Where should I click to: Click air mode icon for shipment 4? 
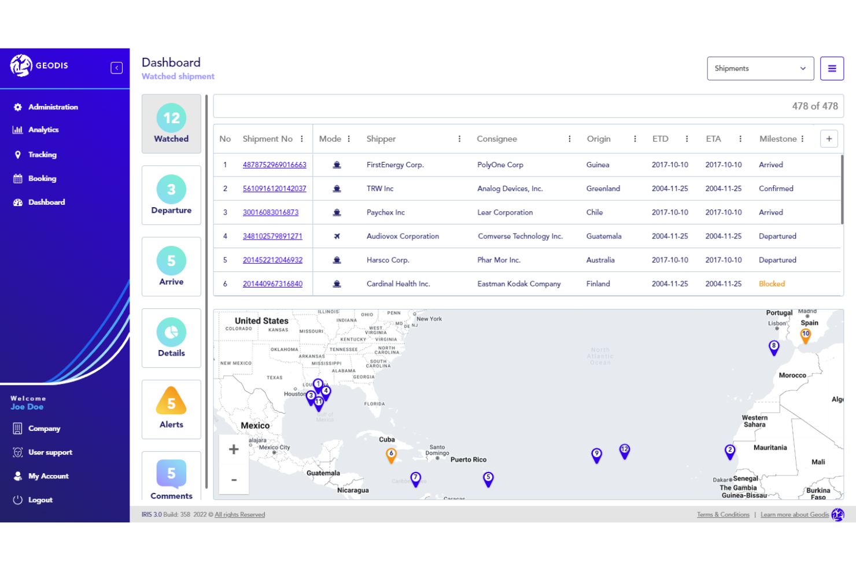point(337,236)
